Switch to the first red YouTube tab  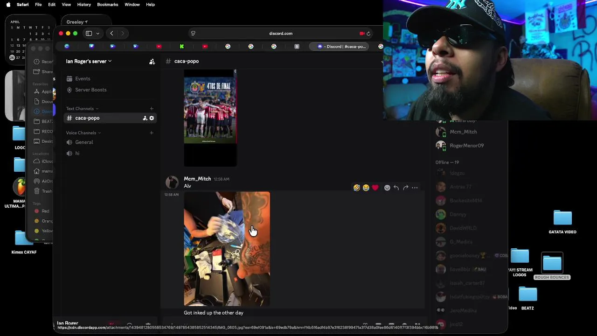(159, 46)
